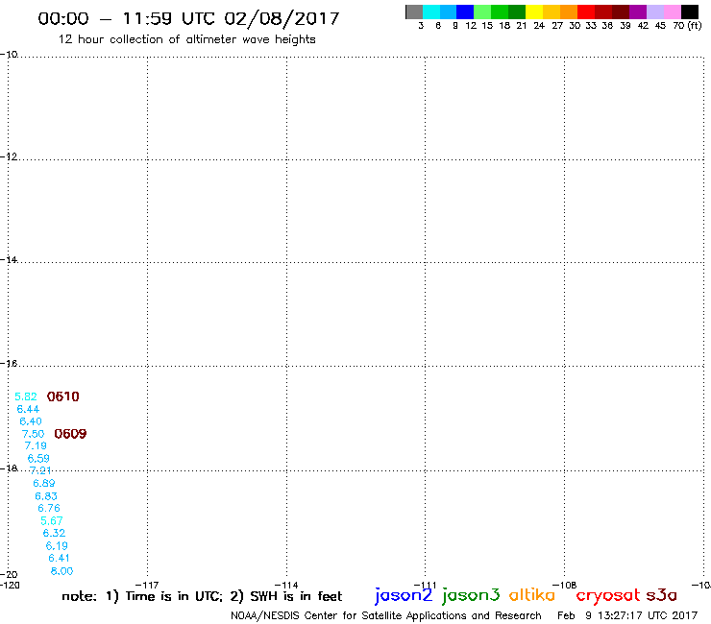Click the -12 latitude axis label
Screen dimensions: 711x624
click(x=9, y=156)
